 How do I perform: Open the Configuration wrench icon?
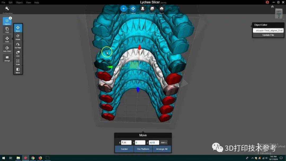click(x=7, y=9)
